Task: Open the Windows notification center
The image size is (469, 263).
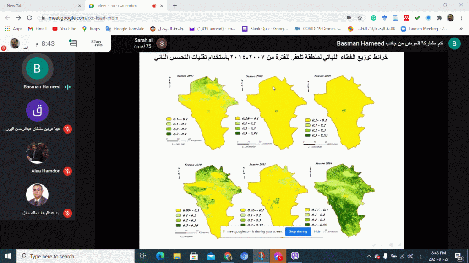Action: click(459, 256)
